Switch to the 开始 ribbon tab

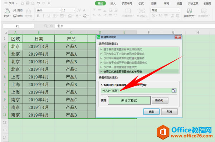(x=101, y=4)
